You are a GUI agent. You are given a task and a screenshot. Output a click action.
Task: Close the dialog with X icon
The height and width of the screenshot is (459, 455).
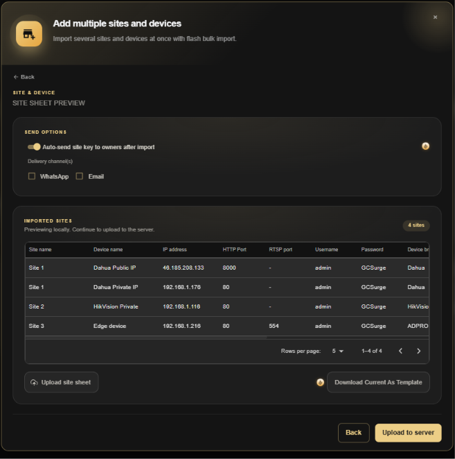click(435, 17)
